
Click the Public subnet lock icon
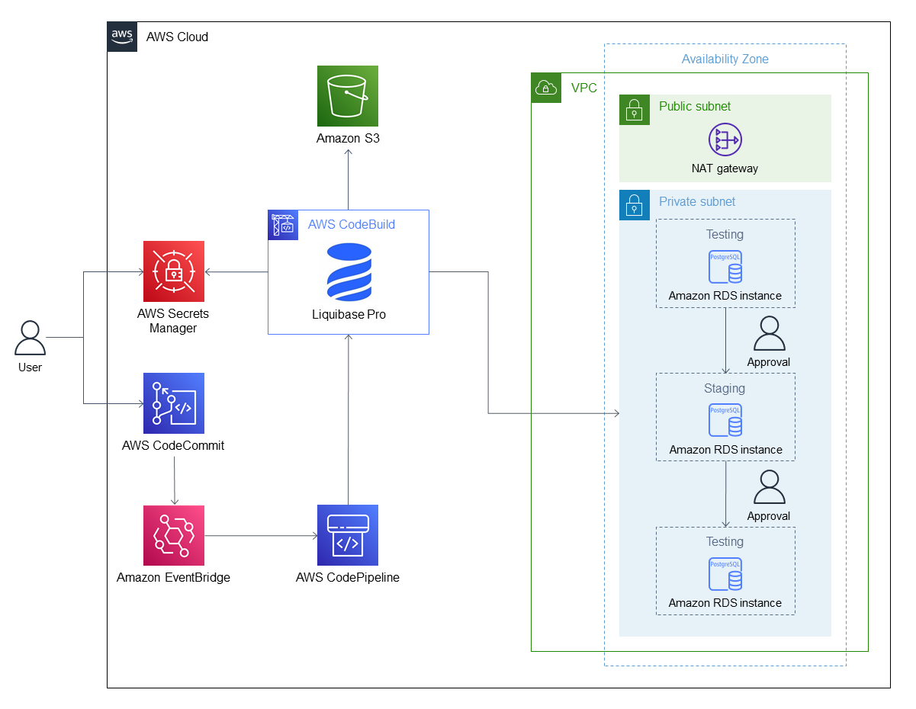(x=635, y=110)
